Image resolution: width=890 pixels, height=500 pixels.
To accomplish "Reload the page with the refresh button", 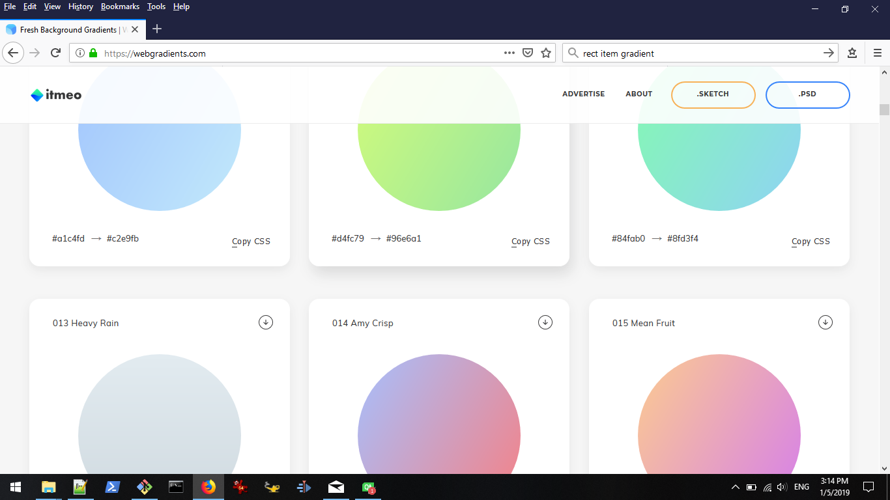I will point(56,53).
